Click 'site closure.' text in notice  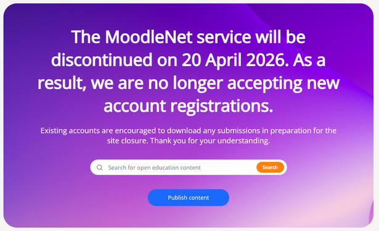pos(128,141)
